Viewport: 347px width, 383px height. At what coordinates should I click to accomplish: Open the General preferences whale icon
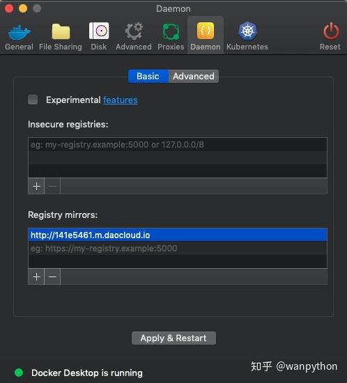(19, 32)
